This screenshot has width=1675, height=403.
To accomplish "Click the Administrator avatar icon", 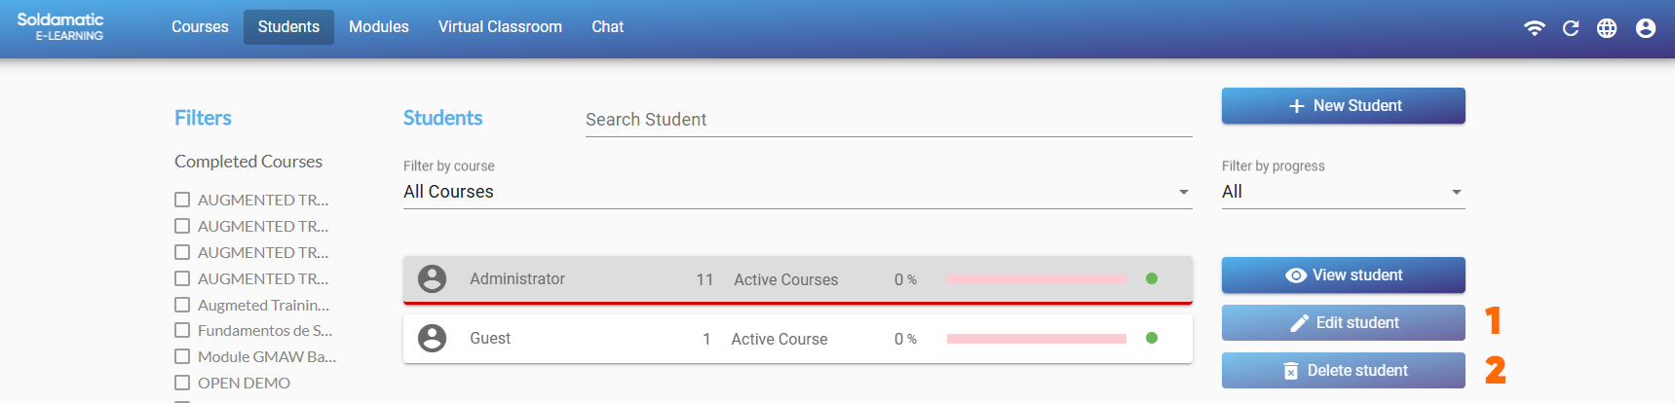I will click(x=432, y=279).
